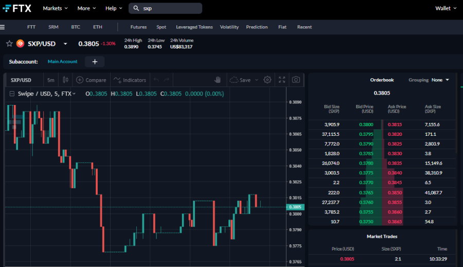This screenshot has width=463, height=267.
Task: Click bid price 0.3750 in orderbook
Action: tap(366, 222)
